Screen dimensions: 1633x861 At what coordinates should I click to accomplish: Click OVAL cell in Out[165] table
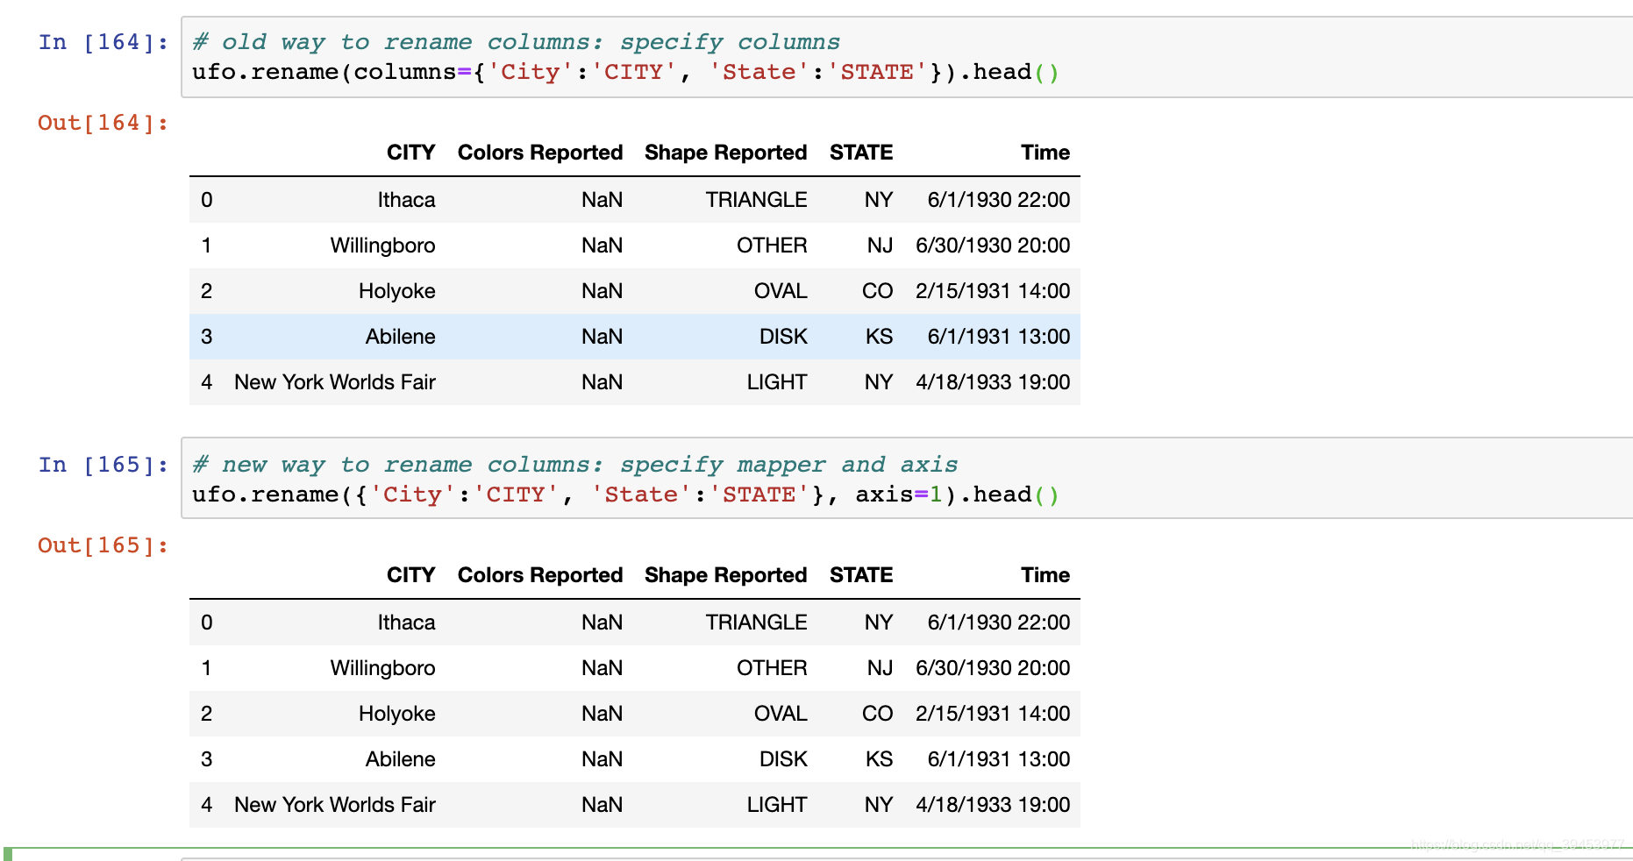(781, 714)
